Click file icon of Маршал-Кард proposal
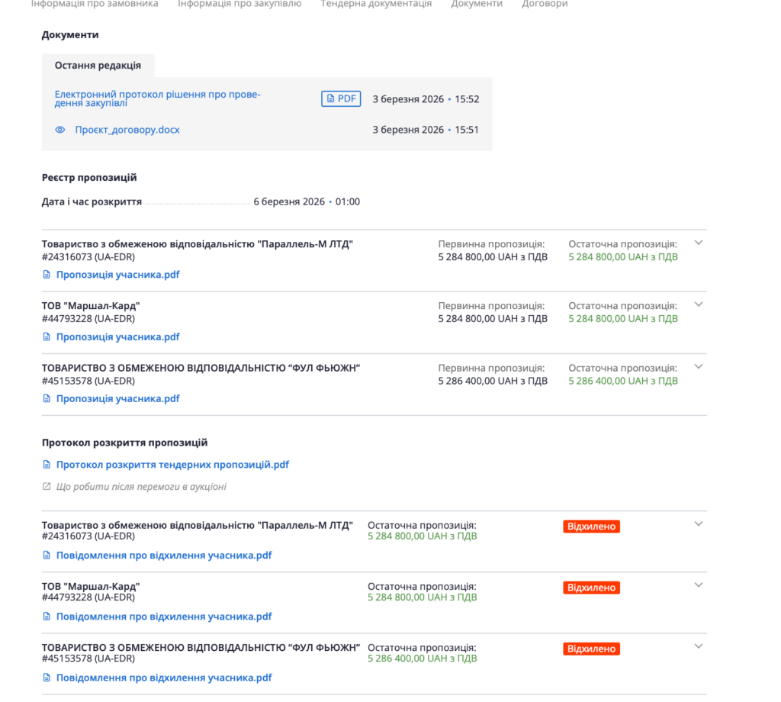 click(x=47, y=337)
